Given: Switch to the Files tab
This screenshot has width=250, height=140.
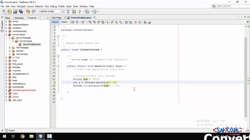Looking at the screenshot, I should 8,18.
